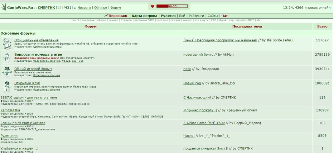The width and height of the screenshot is (333, 153).
Task: Click snowman icon of Открытый Клуб forum
Action: pos(7,87)
